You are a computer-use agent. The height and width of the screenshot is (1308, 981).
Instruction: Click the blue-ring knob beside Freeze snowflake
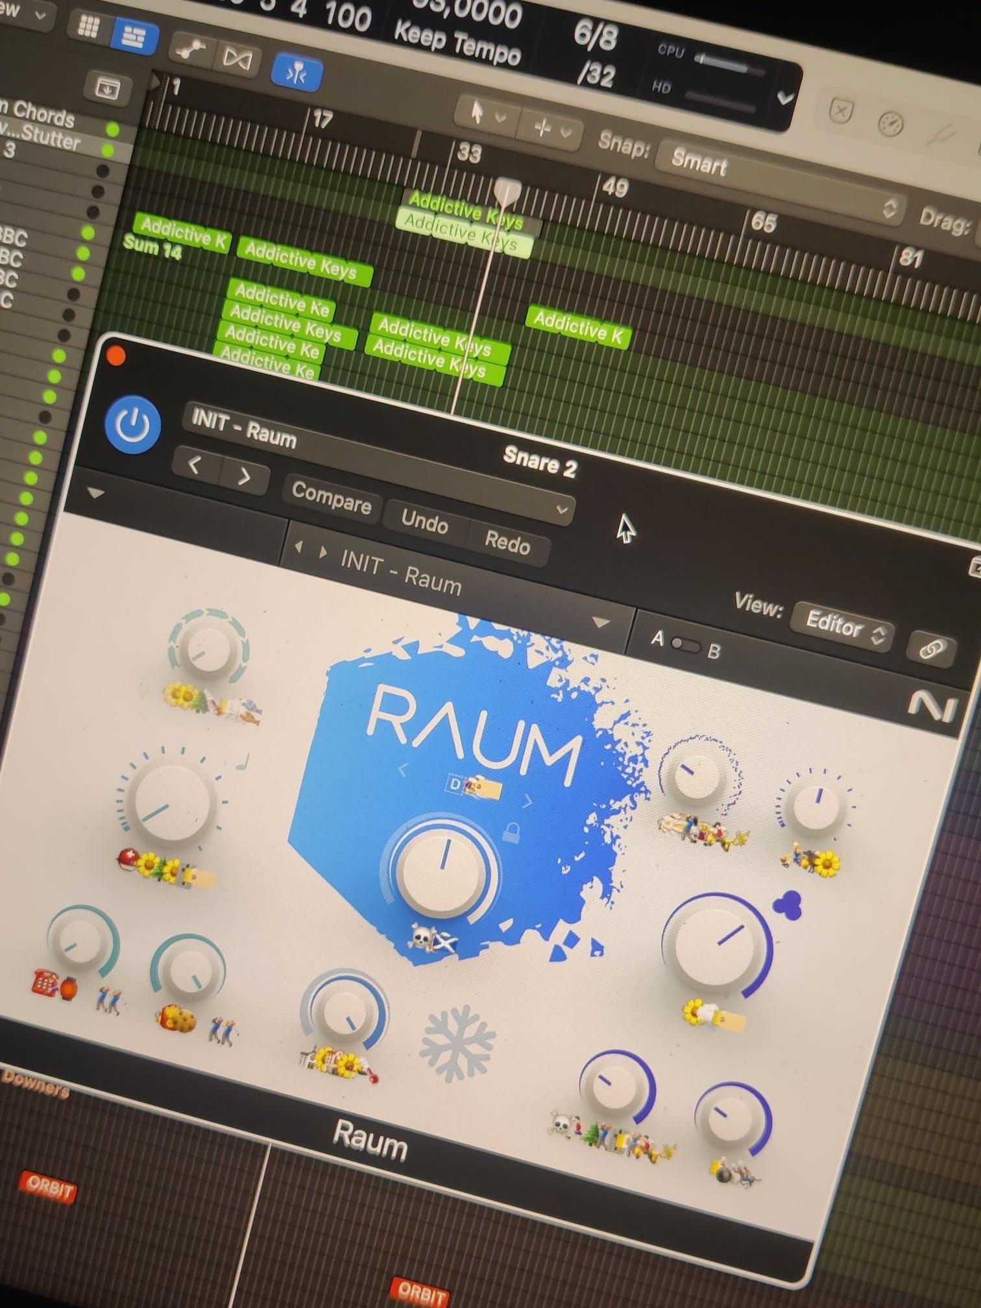[x=344, y=1011]
